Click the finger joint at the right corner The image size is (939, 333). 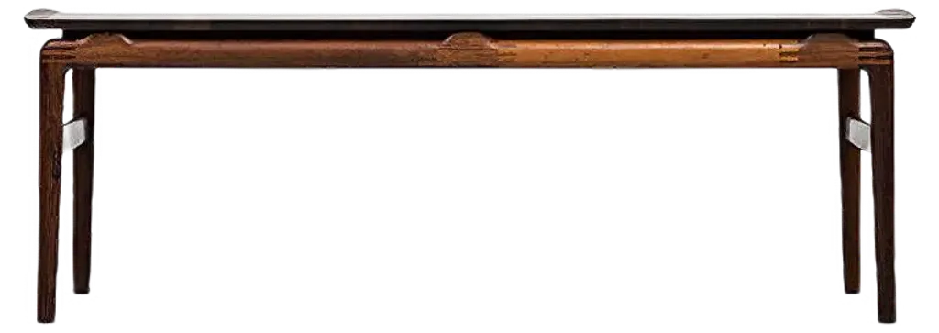coord(876,55)
